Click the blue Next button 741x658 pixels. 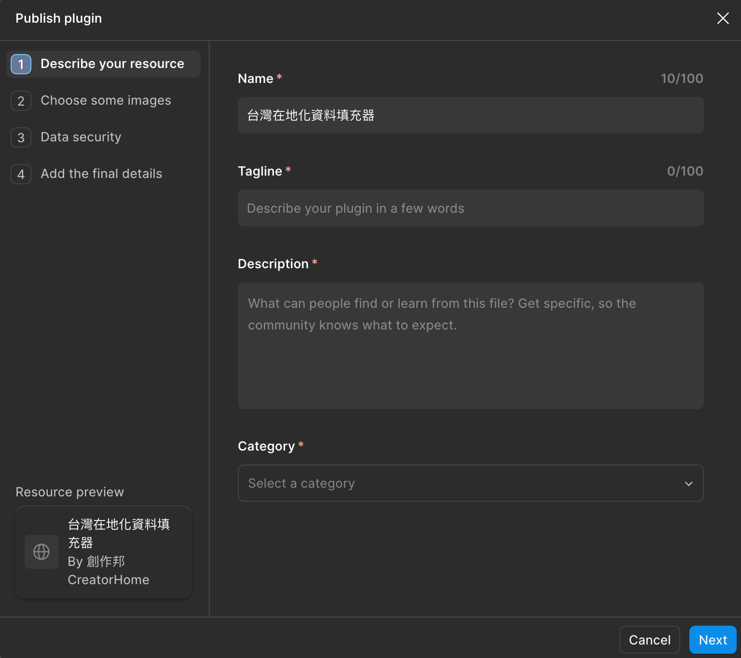(x=713, y=640)
